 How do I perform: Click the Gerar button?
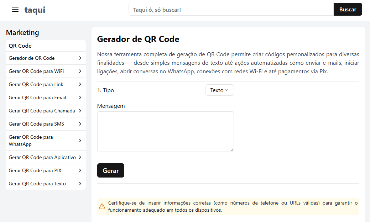click(x=111, y=170)
